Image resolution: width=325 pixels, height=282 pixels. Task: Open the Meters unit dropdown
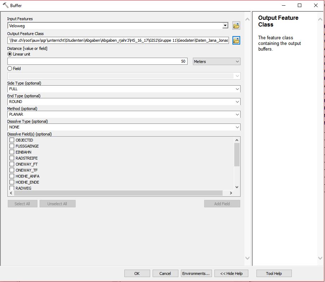[217, 62]
